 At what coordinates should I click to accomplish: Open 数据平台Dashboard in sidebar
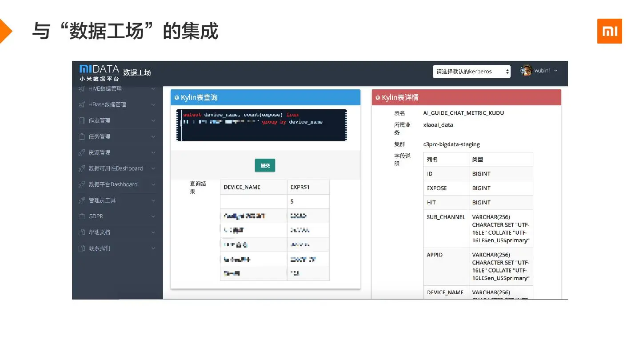point(113,184)
